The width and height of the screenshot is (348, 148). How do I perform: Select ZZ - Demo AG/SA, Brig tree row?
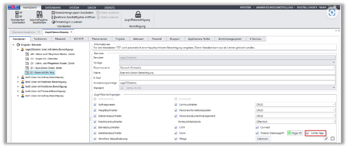[x=40, y=72]
